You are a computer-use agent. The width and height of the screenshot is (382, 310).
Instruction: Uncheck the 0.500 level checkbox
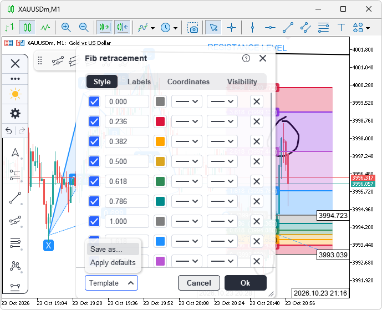coord(94,161)
